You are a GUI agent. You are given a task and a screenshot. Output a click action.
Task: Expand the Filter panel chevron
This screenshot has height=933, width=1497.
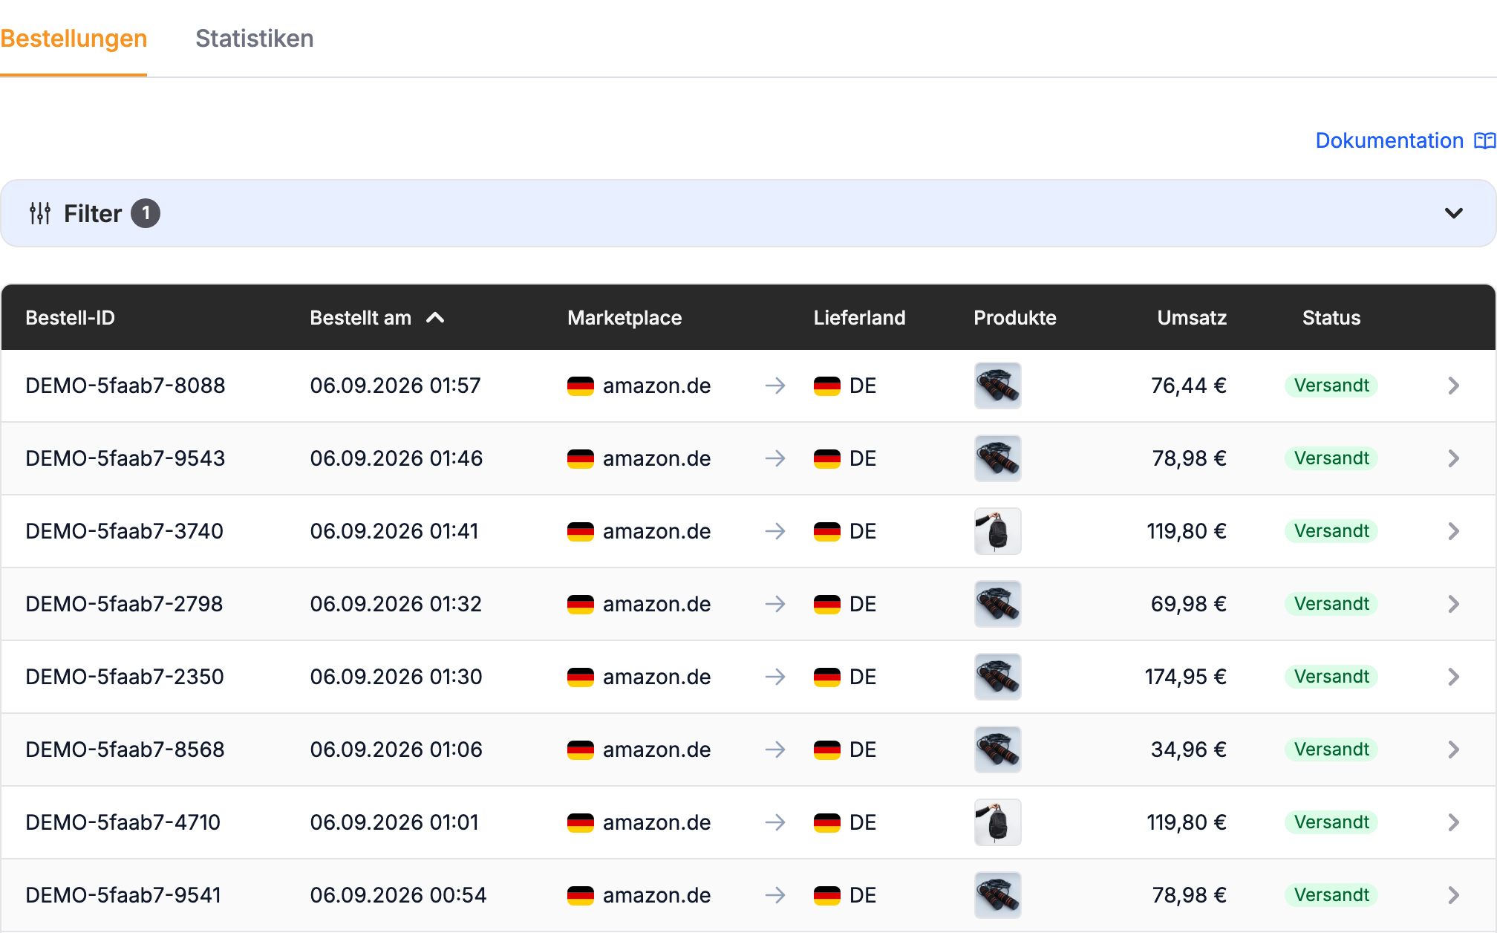pyautogui.click(x=1453, y=213)
